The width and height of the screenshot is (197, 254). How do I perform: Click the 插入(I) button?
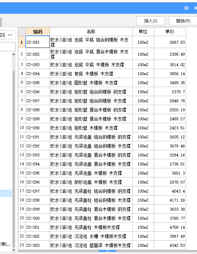[151, 21]
